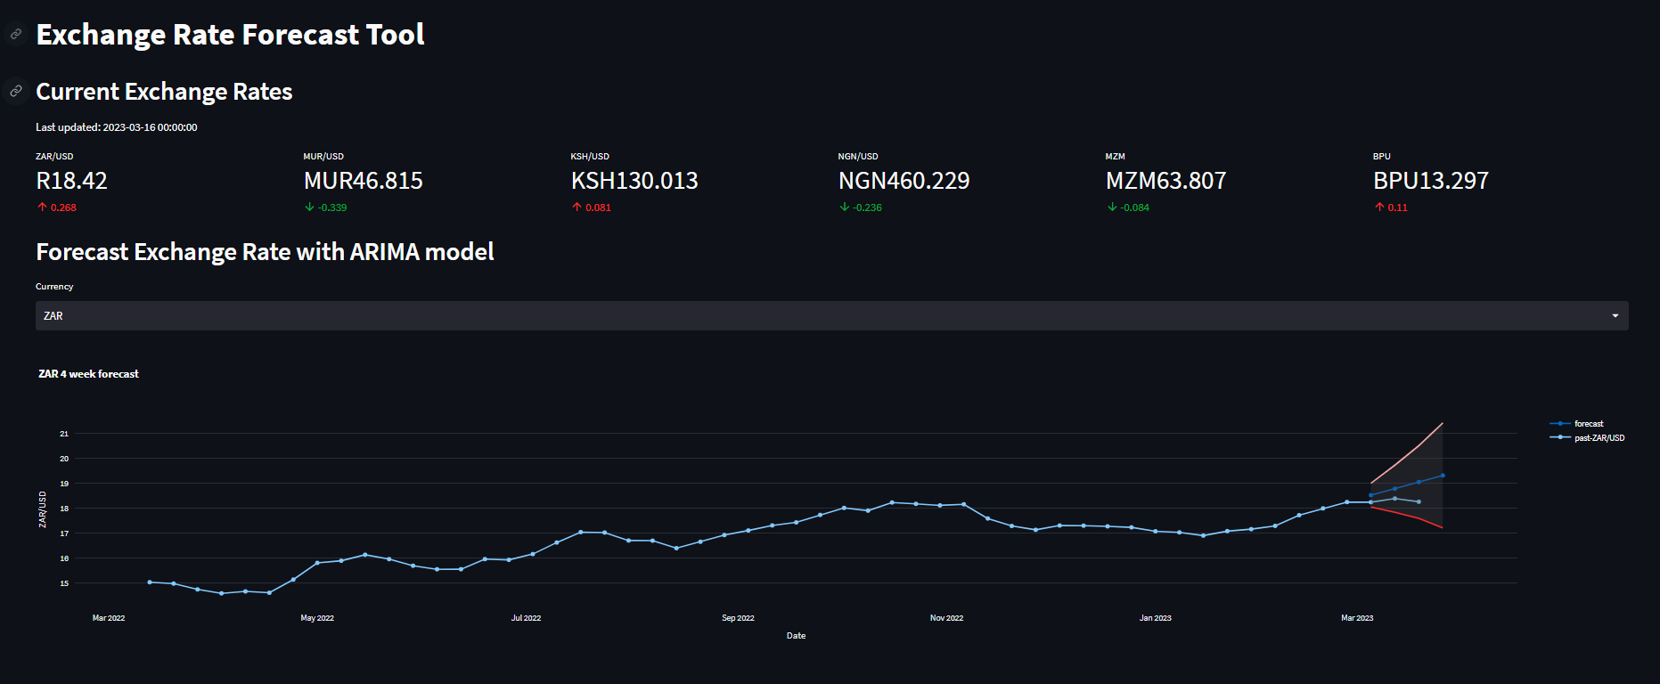Click the May 2022 x-axis label
The width and height of the screenshot is (1660, 684).
(x=317, y=618)
